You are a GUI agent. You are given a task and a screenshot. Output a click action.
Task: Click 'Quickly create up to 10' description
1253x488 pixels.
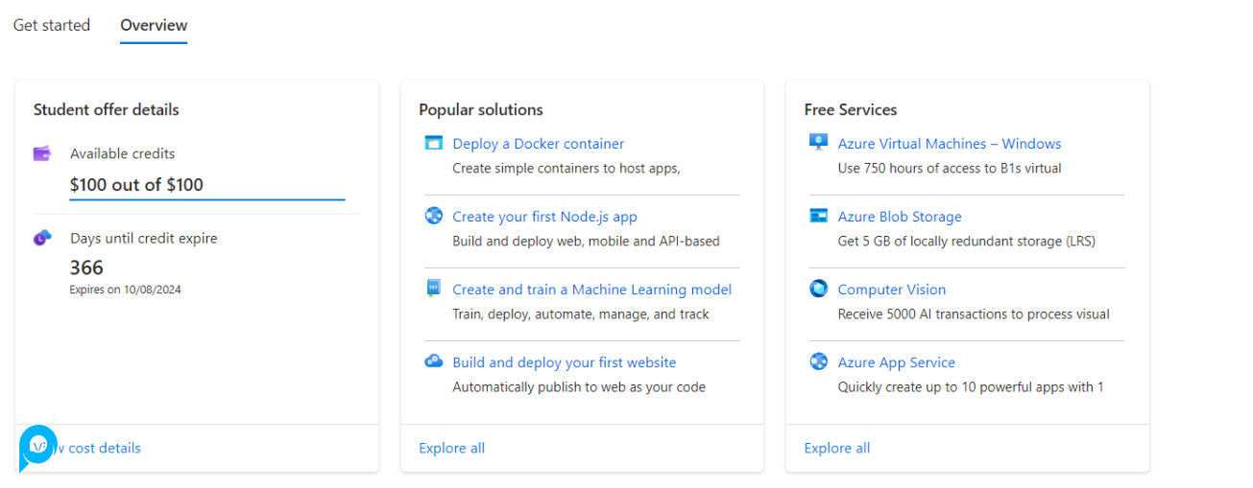(x=971, y=387)
